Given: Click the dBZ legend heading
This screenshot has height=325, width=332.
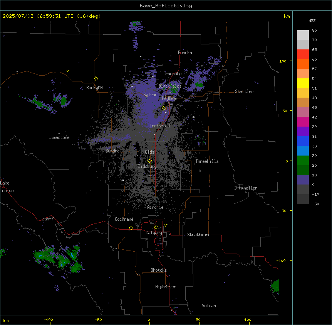Looking at the screenshot, I should pos(312,20).
